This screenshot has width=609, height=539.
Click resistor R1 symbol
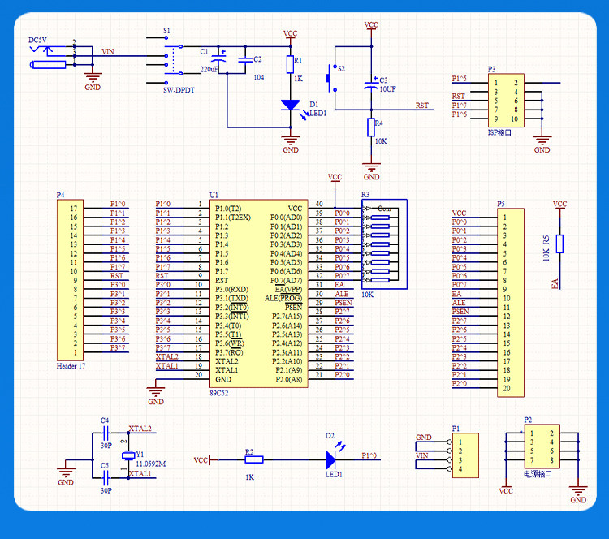(x=290, y=64)
